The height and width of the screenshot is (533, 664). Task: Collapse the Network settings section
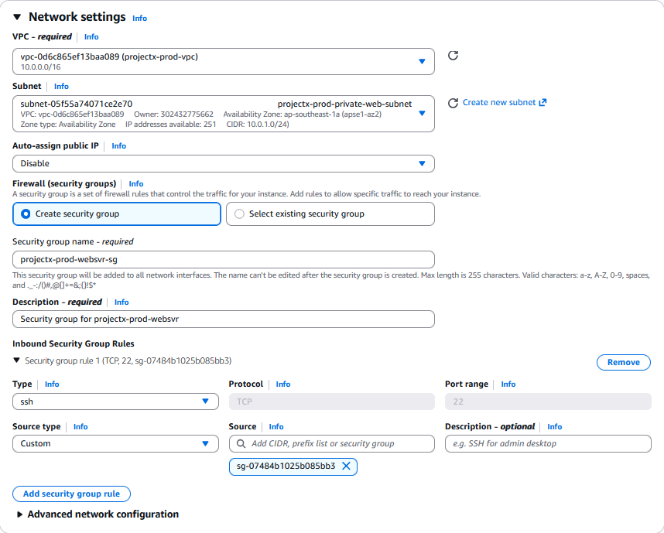coord(17,17)
